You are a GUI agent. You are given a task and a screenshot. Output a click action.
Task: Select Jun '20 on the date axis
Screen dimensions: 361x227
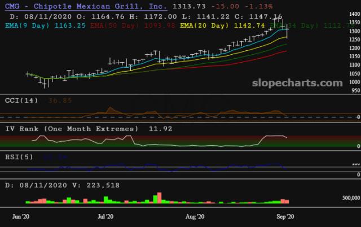tap(21, 216)
